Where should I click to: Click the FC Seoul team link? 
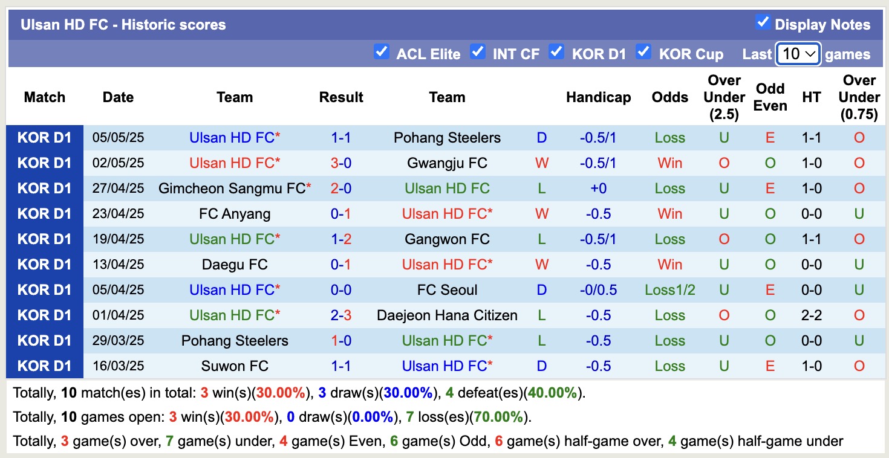point(447,289)
